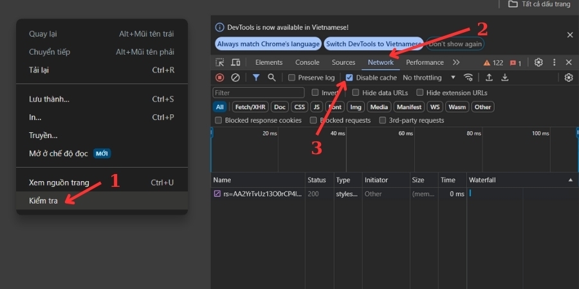The height and width of the screenshot is (289, 579).
Task: Switch to the Sources tab
Action: tap(344, 62)
